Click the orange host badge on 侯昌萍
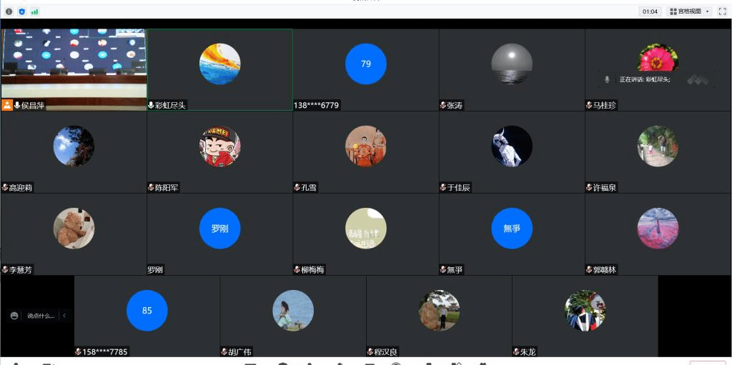Screen dimensions: 732x365 point(7,105)
